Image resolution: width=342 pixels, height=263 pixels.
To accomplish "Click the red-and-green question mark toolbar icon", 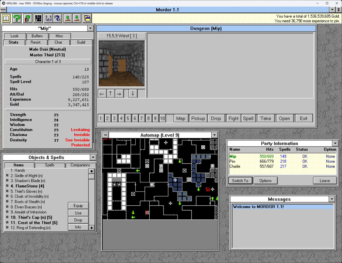I will pyautogui.click(x=28, y=18).
